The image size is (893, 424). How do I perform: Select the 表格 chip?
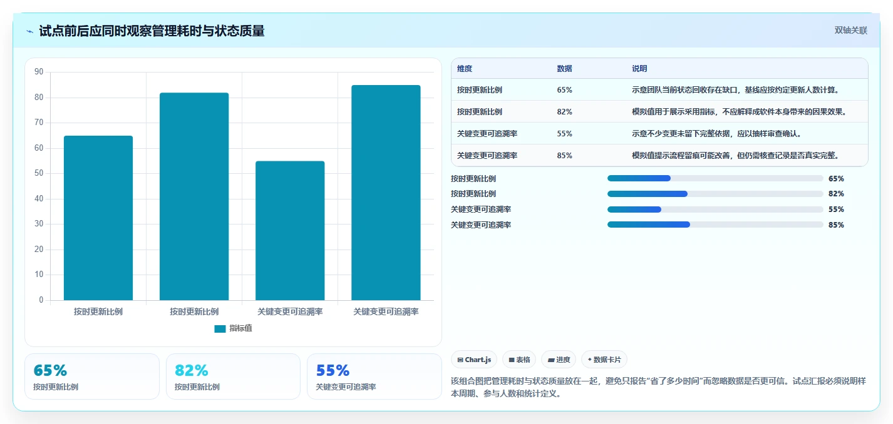519,360
